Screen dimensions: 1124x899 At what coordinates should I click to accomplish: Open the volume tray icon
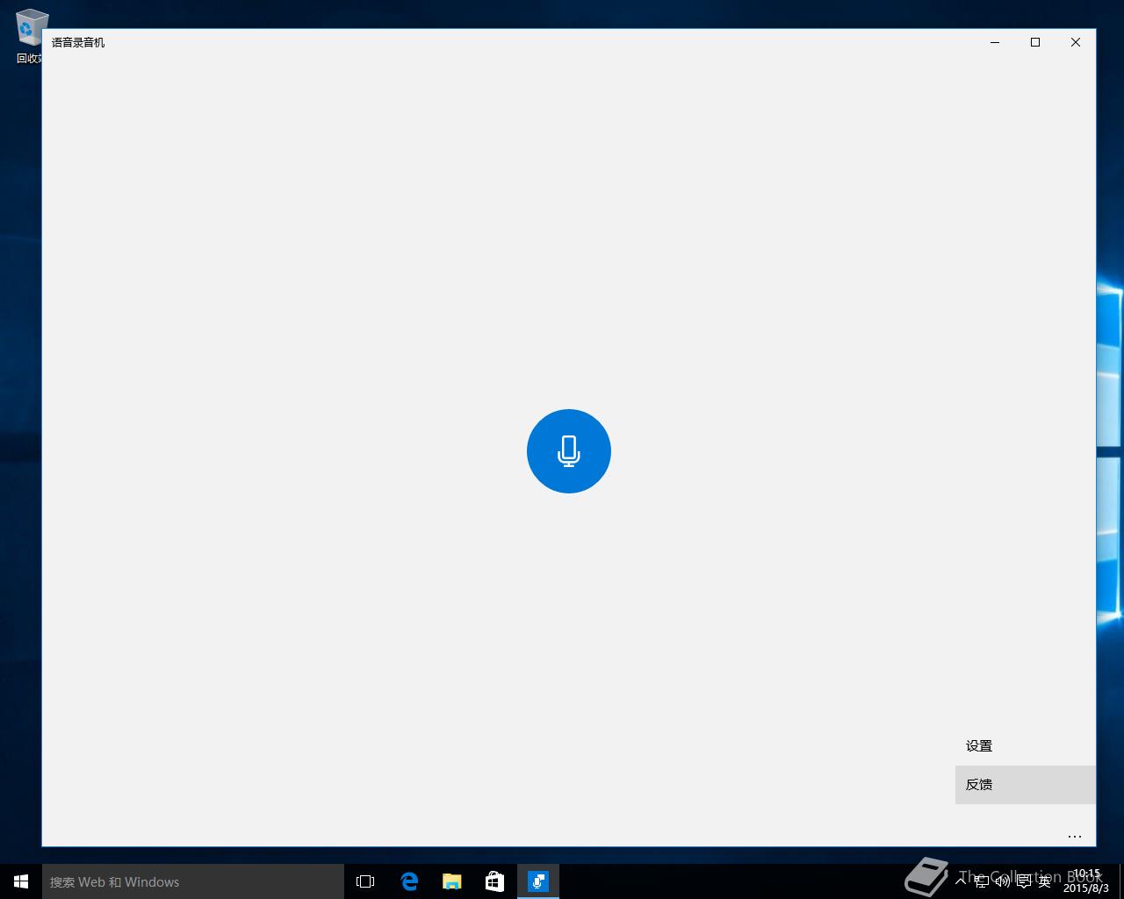click(x=1003, y=881)
